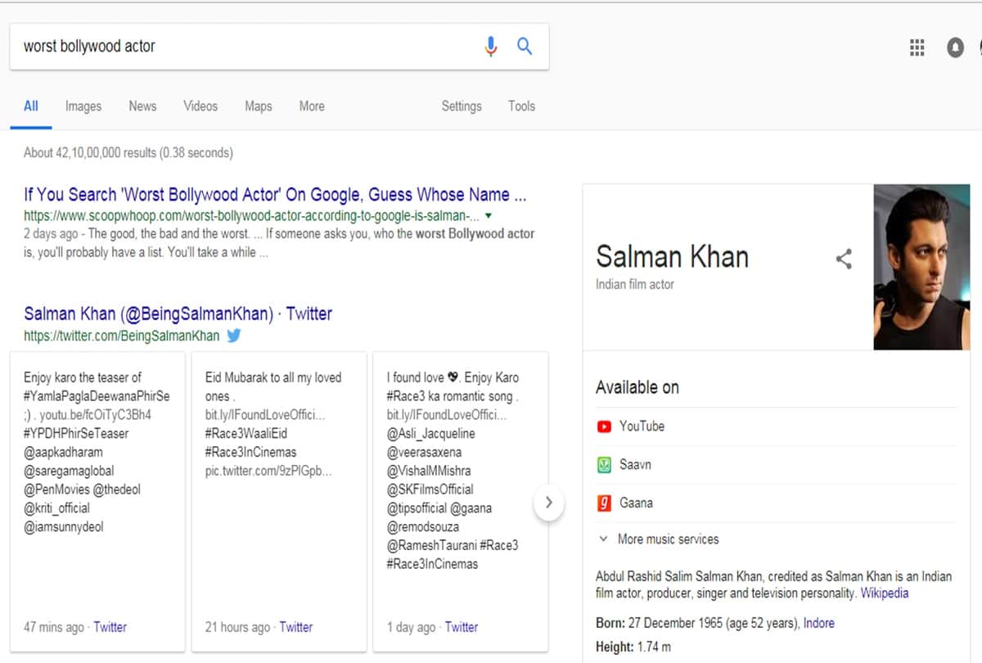Click the '@iamsunnydeol' mention text

64,527
